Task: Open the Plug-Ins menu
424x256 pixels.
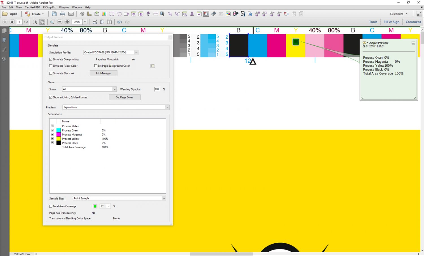Action: (64, 7)
